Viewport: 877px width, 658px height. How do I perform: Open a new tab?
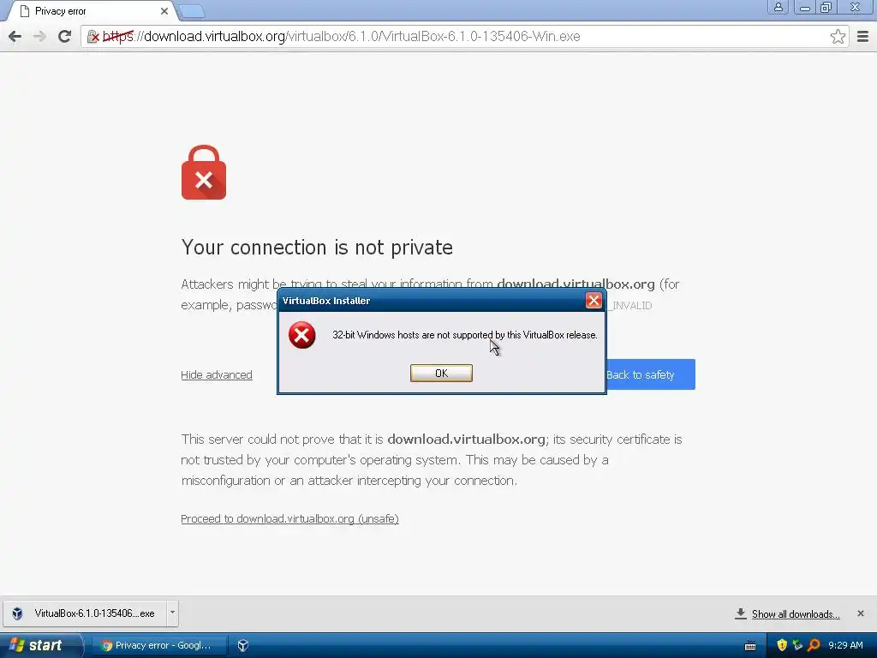coord(191,11)
